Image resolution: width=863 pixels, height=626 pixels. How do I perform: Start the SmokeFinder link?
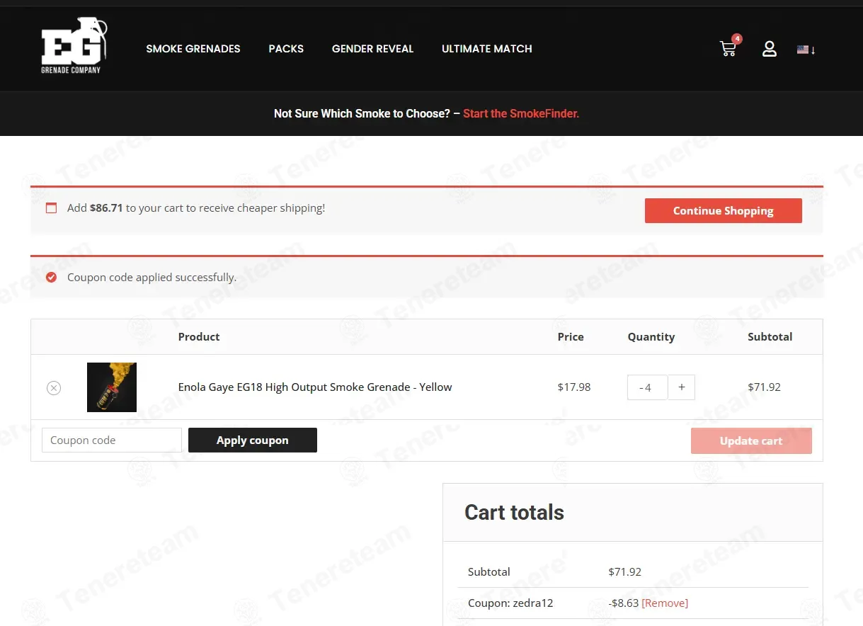(521, 113)
